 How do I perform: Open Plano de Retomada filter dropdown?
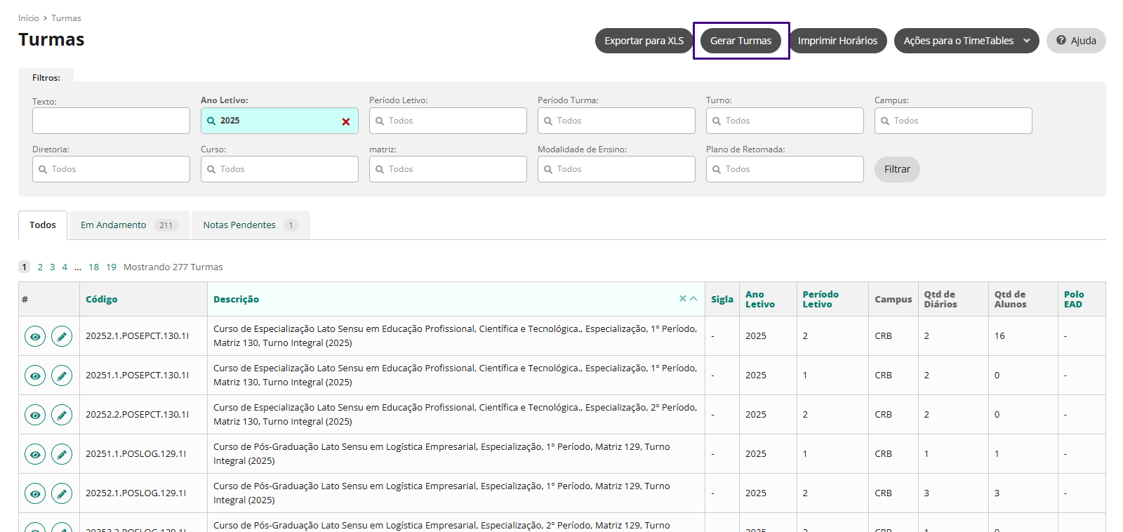(785, 169)
